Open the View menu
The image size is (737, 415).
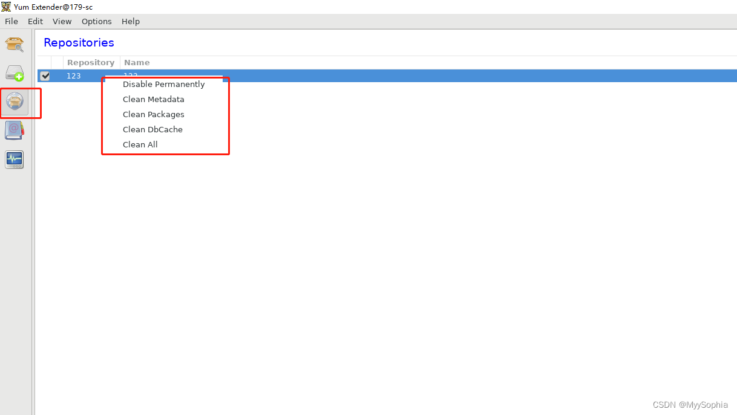coord(62,21)
